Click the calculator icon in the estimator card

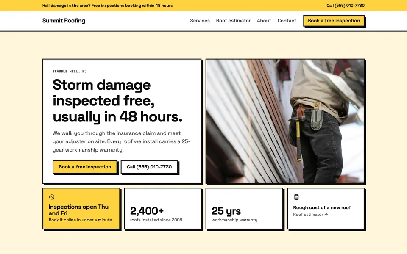point(296,197)
